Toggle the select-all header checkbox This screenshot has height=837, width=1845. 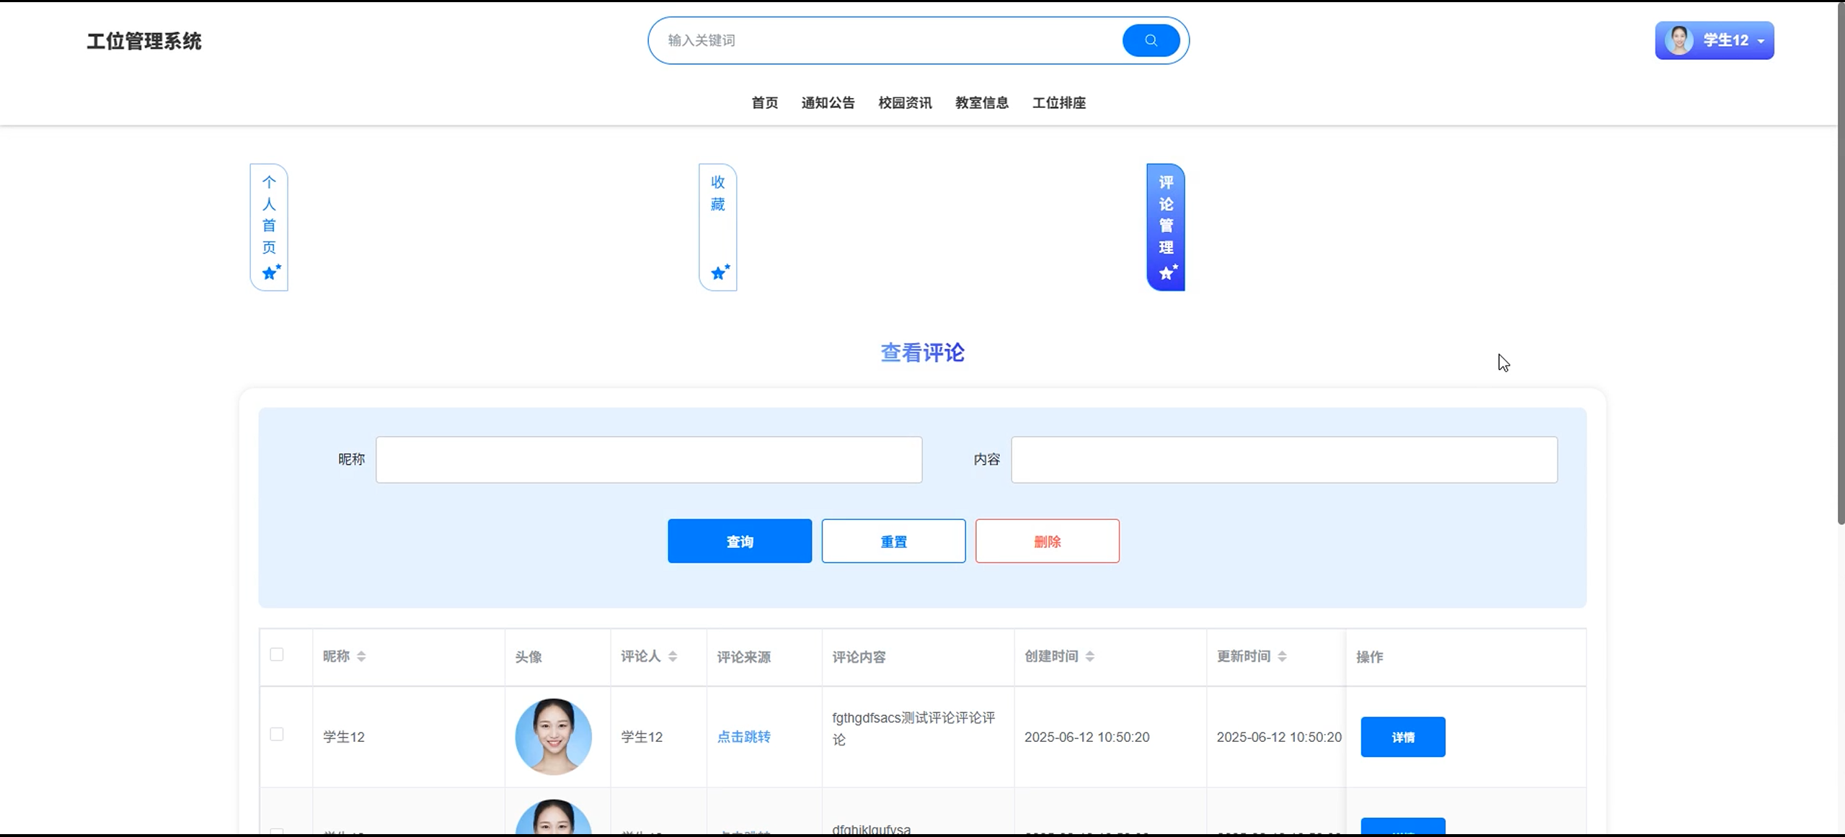277,655
